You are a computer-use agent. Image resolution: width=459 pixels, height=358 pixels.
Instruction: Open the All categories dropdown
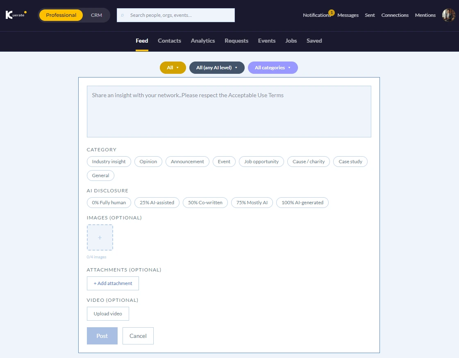click(x=273, y=68)
